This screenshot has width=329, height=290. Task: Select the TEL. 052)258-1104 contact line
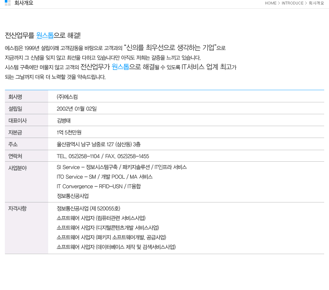(x=103, y=156)
